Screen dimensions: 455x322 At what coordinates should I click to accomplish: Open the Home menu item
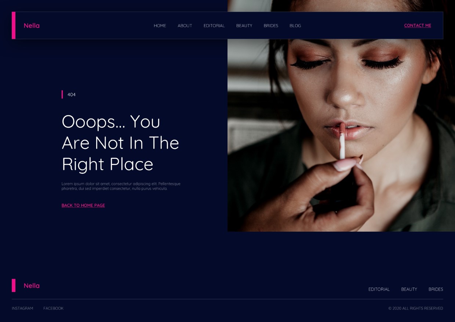tap(160, 26)
